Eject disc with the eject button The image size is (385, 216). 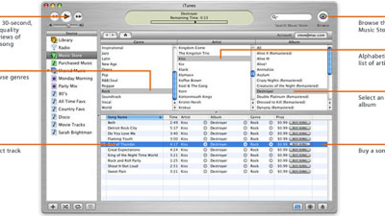(x=322, y=206)
